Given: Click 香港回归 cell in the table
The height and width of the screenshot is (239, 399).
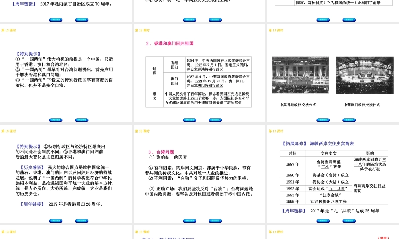Looking at the screenshot, I should click(x=174, y=65).
